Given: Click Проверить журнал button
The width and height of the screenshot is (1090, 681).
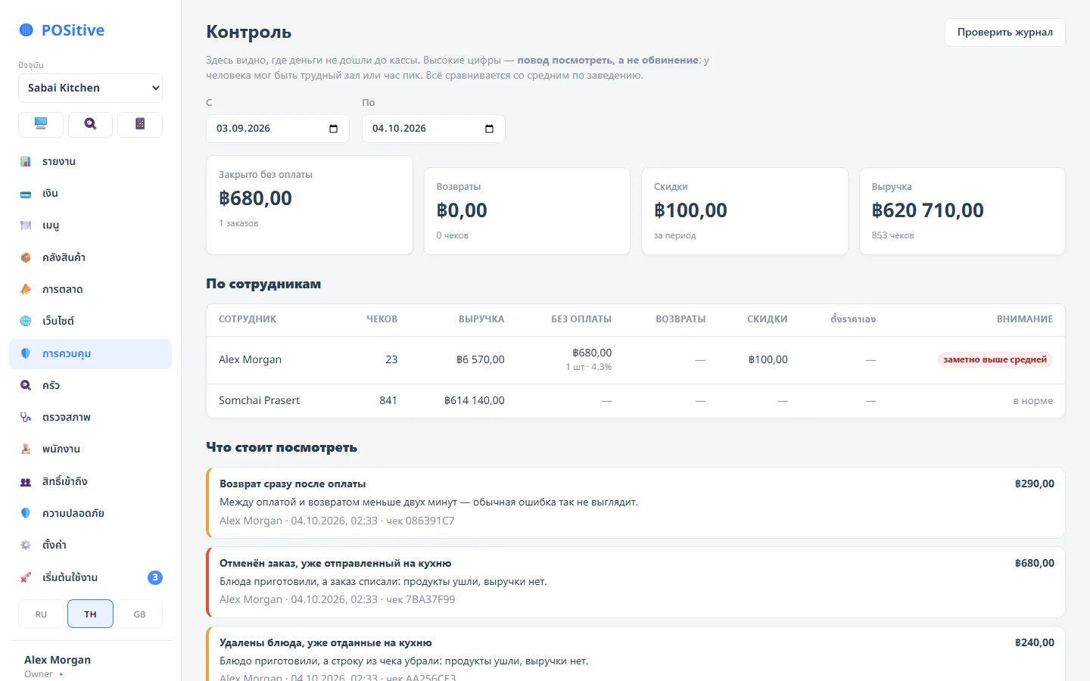Looking at the screenshot, I should point(1004,33).
